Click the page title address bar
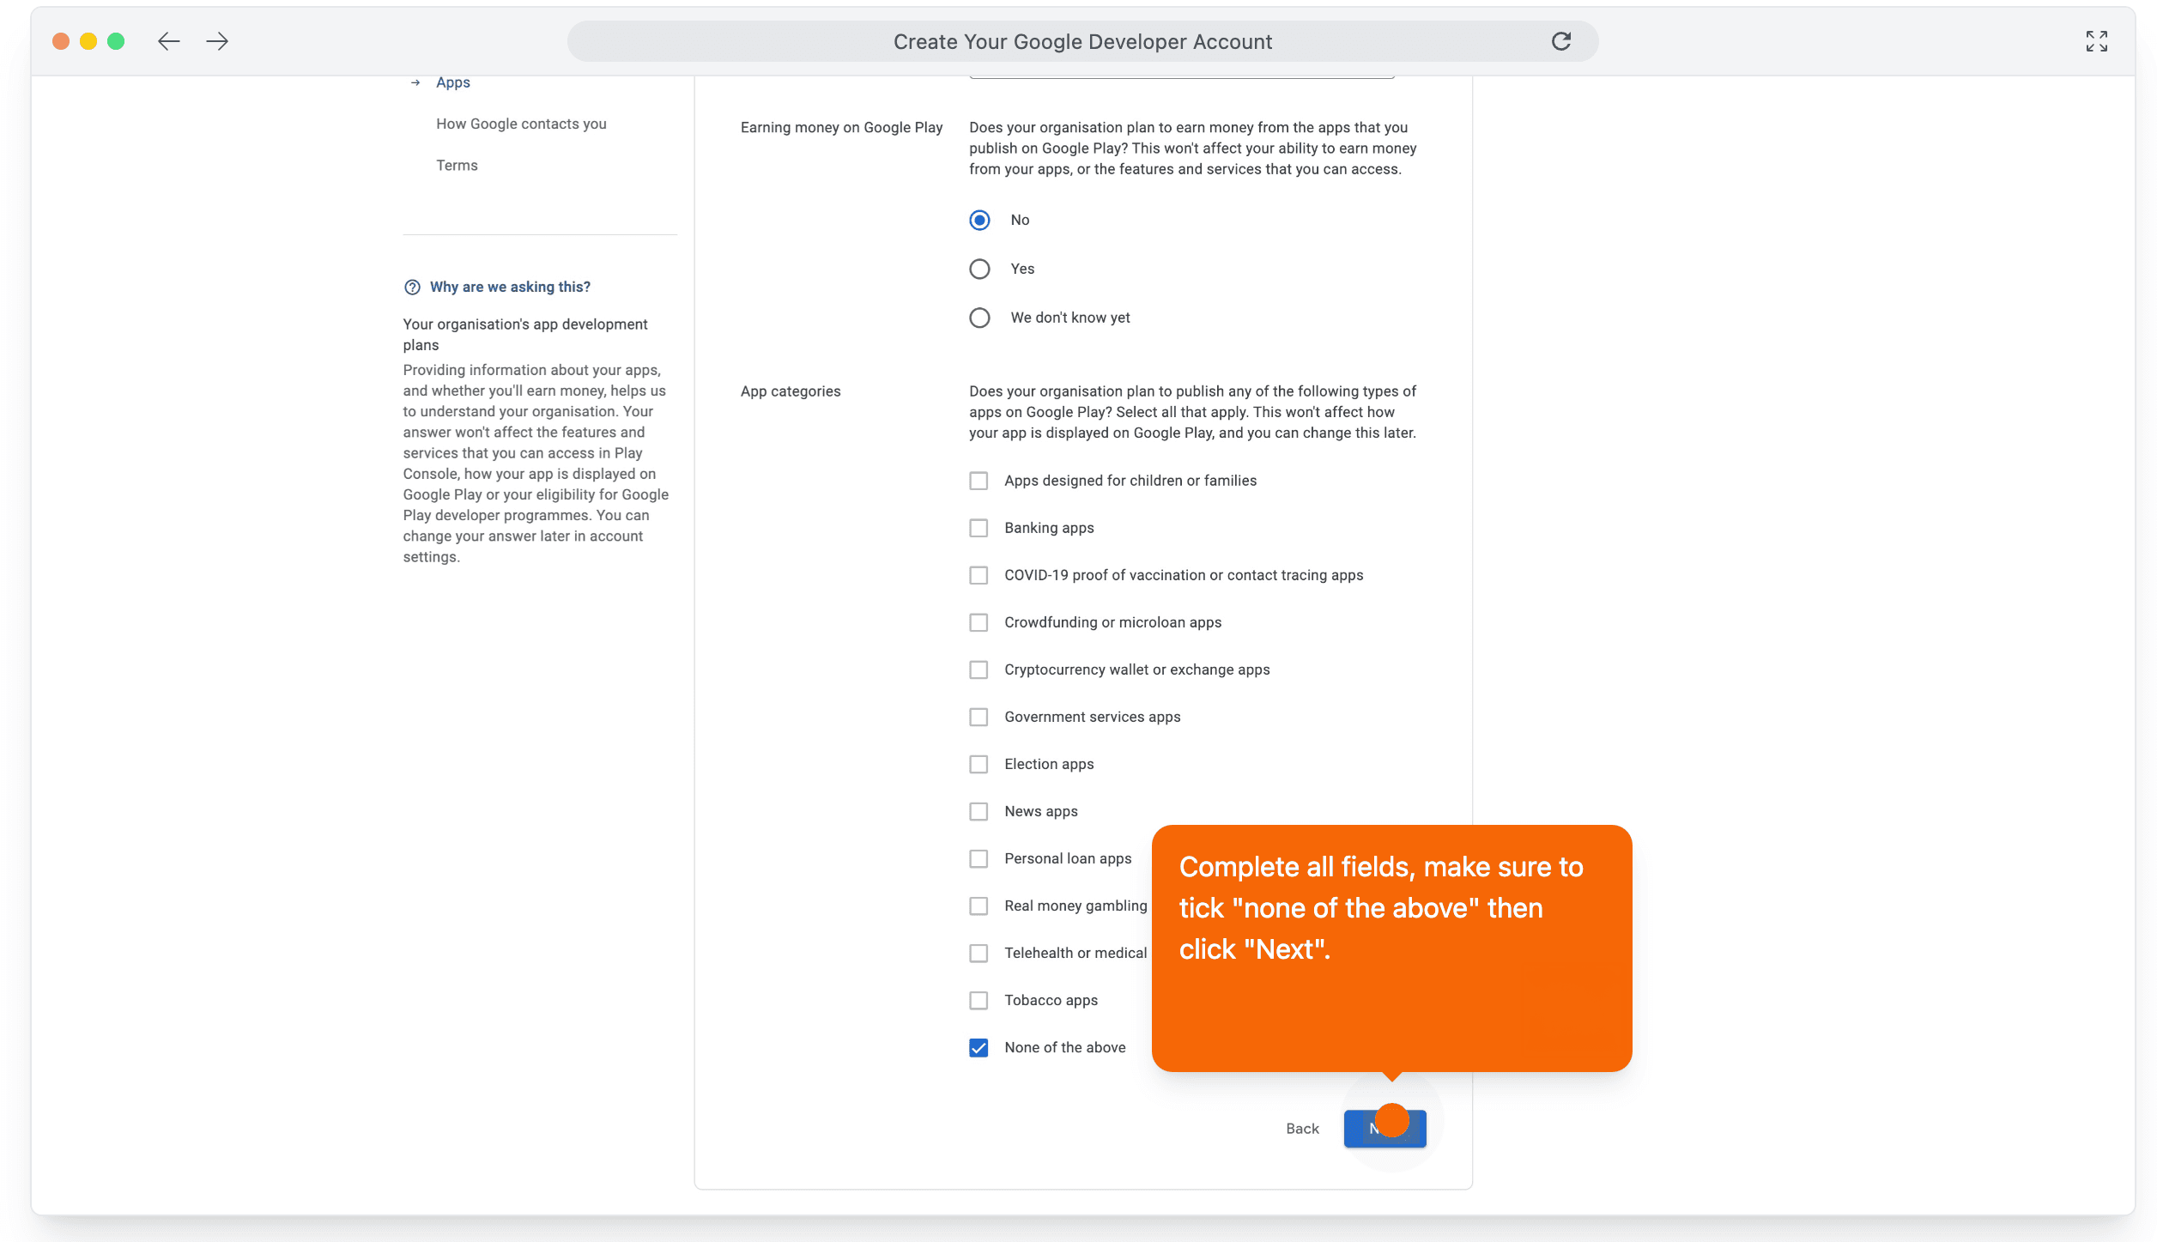Screen dimensions: 2157x1242 pos(1082,41)
